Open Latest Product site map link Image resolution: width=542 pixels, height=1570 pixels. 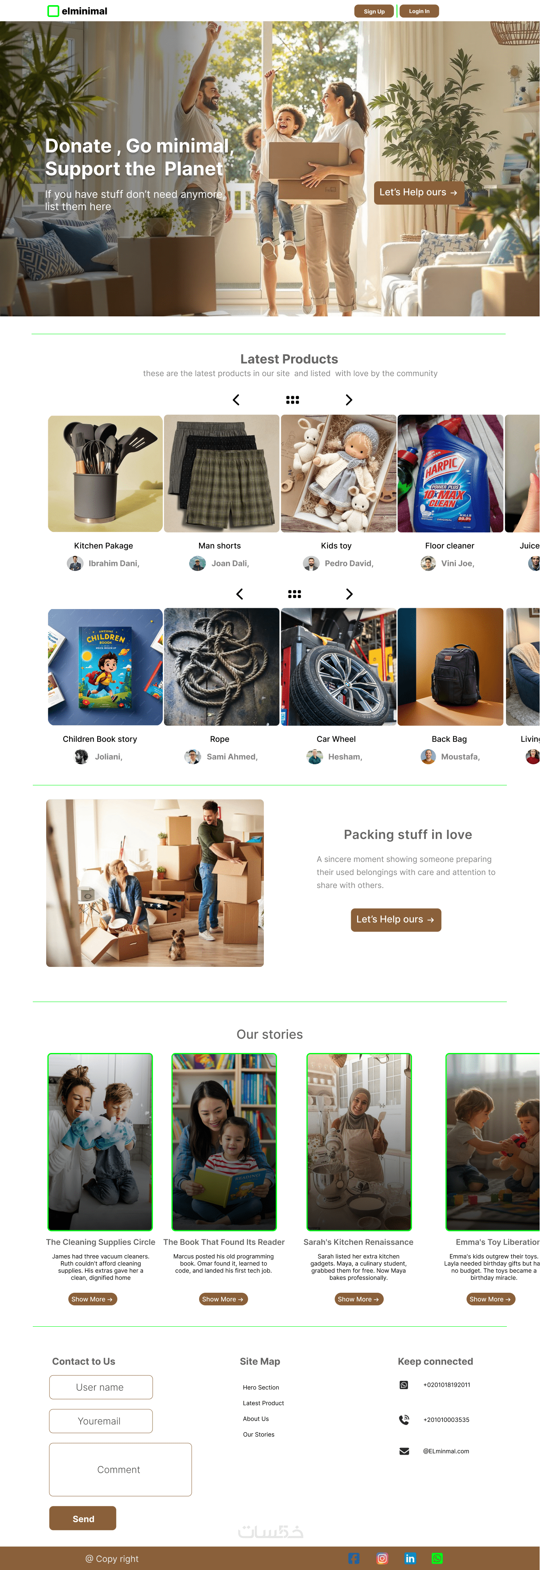(263, 1403)
